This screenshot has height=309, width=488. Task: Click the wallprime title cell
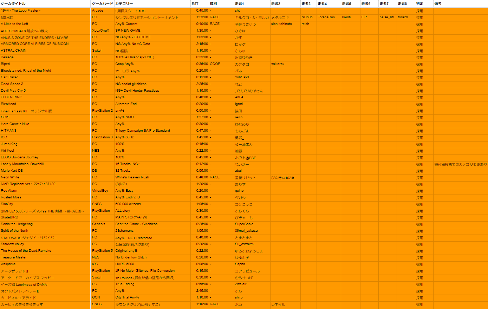45,264
